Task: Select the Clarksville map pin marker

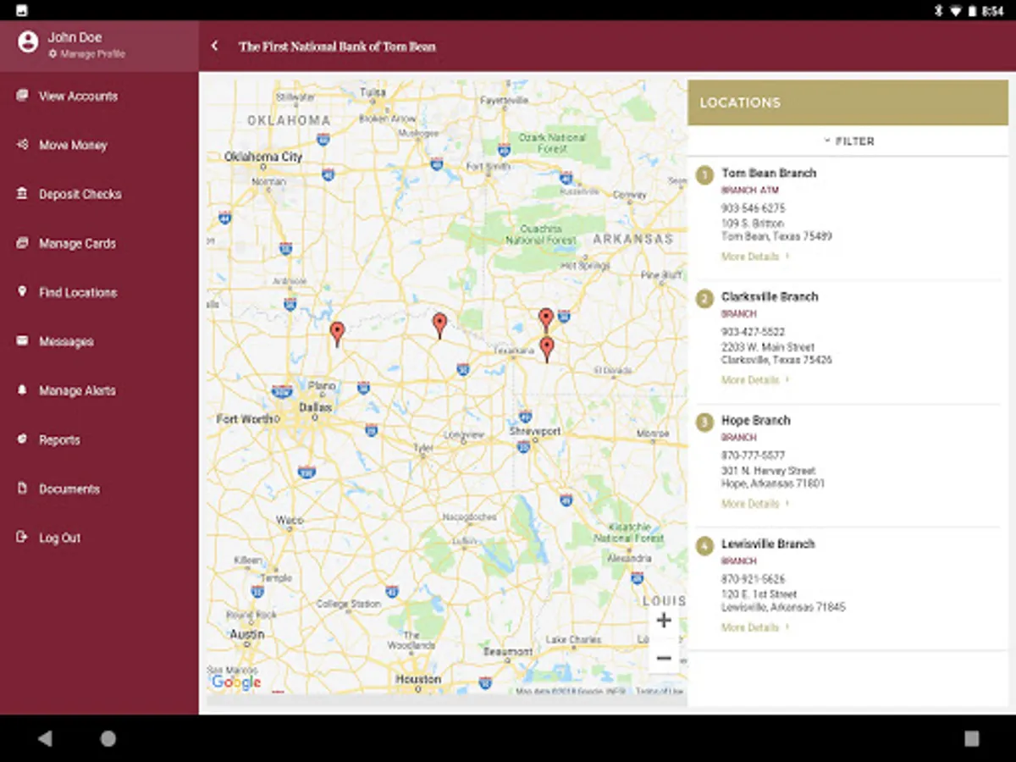Action: click(439, 325)
